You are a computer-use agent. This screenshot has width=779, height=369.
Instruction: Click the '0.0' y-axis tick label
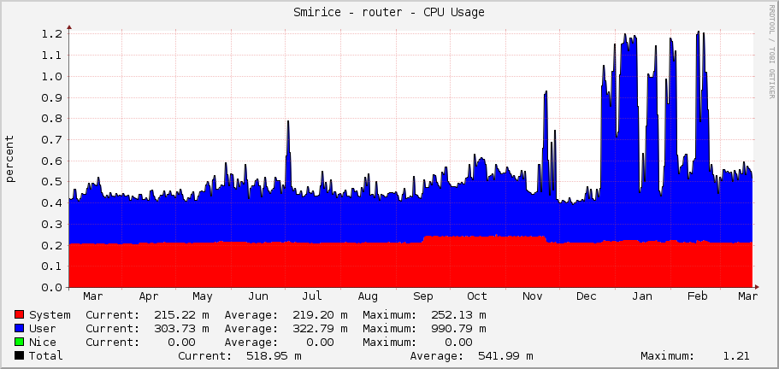click(52, 288)
